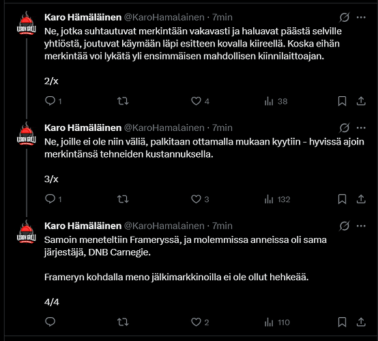378x341 pixels.
Task: Share the 4/4 tweet about Framery
Action: pos(361,322)
